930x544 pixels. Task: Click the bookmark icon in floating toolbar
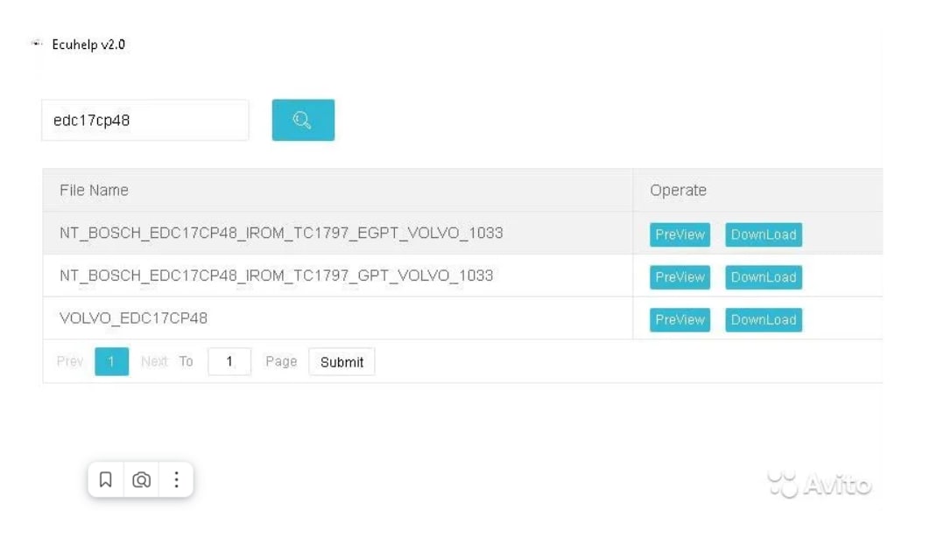pos(106,479)
